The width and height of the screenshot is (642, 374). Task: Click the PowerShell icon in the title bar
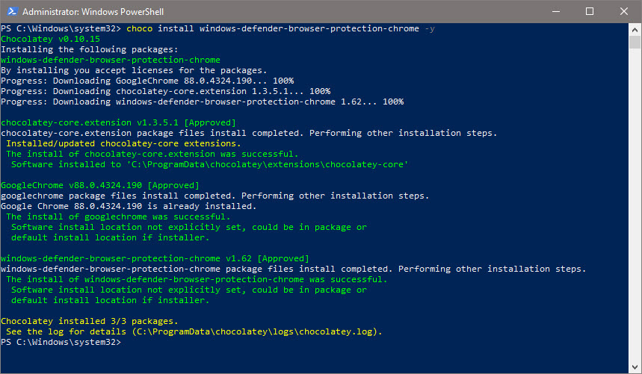click(11, 11)
